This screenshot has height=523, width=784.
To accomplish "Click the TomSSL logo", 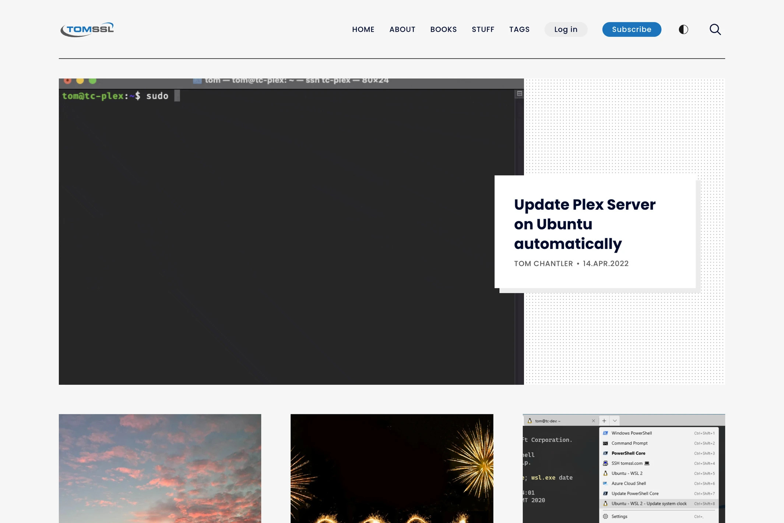I will (87, 29).
